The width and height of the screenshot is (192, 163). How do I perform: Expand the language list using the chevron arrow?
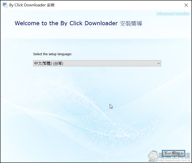(x=158, y=63)
